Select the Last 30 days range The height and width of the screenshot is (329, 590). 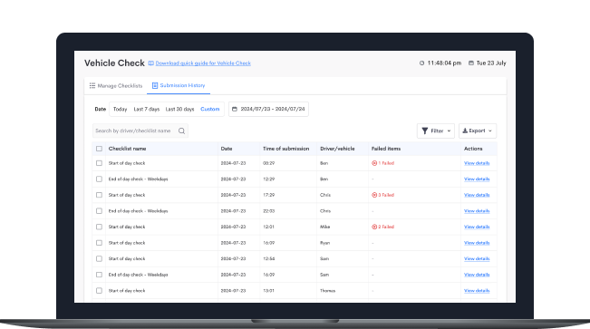pyautogui.click(x=179, y=109)
